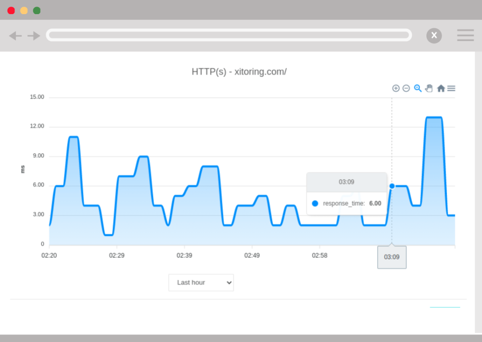Image resolution: width=482 pixels, height=342 pixels.
Task: Open the Last hour time range dropdown
Action: point(201,282)
